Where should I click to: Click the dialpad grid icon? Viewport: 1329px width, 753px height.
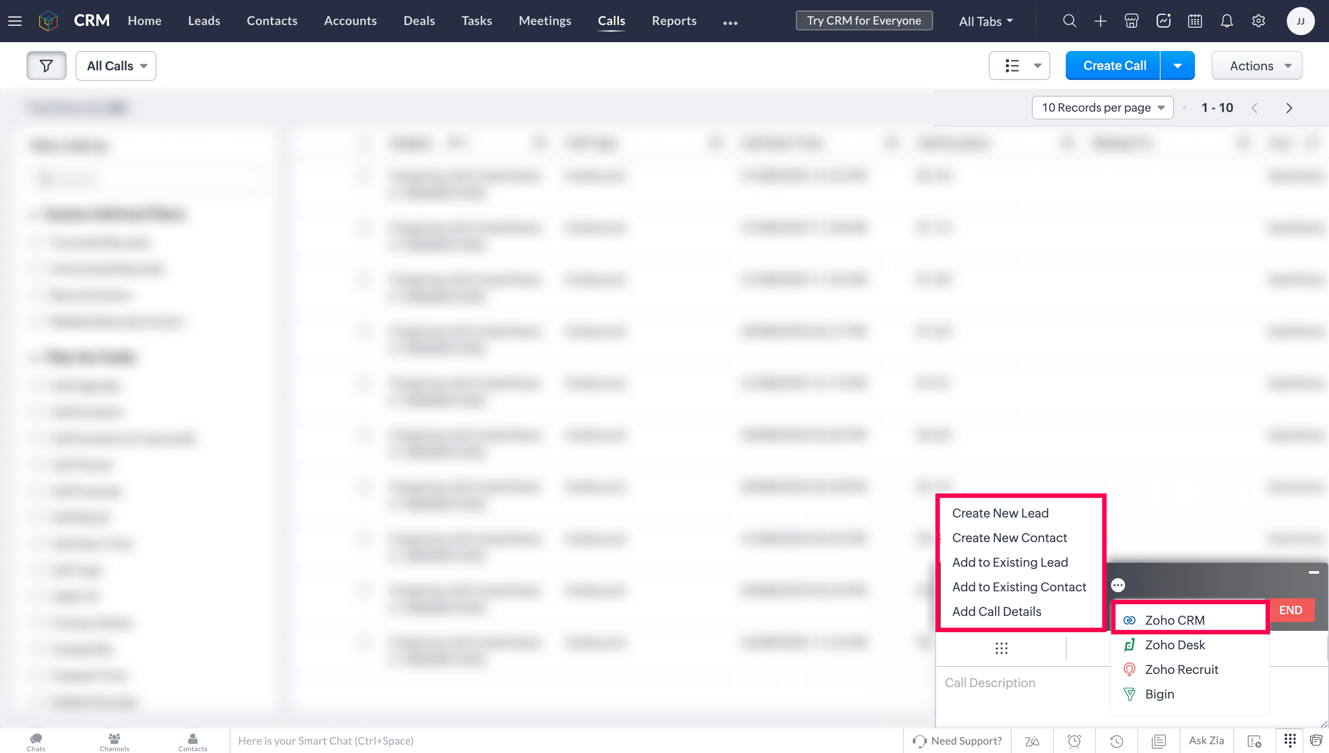coord(1001,648)
